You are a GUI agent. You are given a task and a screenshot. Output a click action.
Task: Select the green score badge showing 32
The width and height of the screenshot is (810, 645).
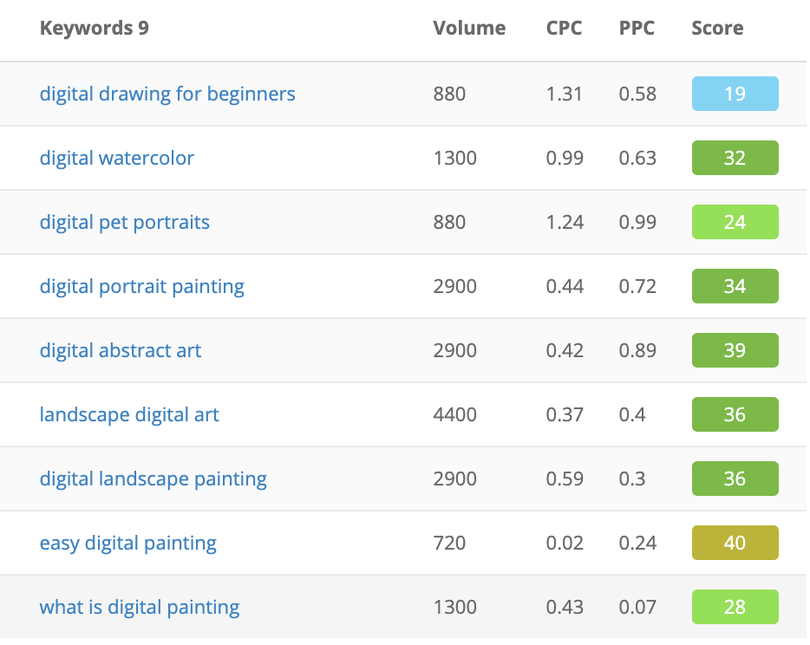point(735,158)
